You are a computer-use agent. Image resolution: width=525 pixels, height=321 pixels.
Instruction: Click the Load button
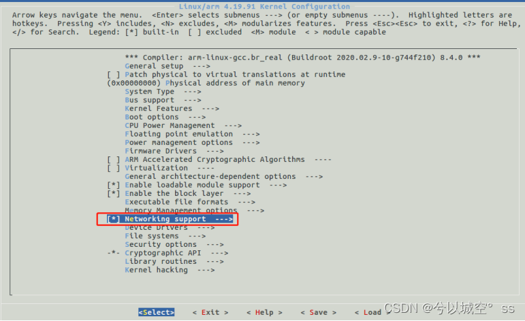[372, 312]
